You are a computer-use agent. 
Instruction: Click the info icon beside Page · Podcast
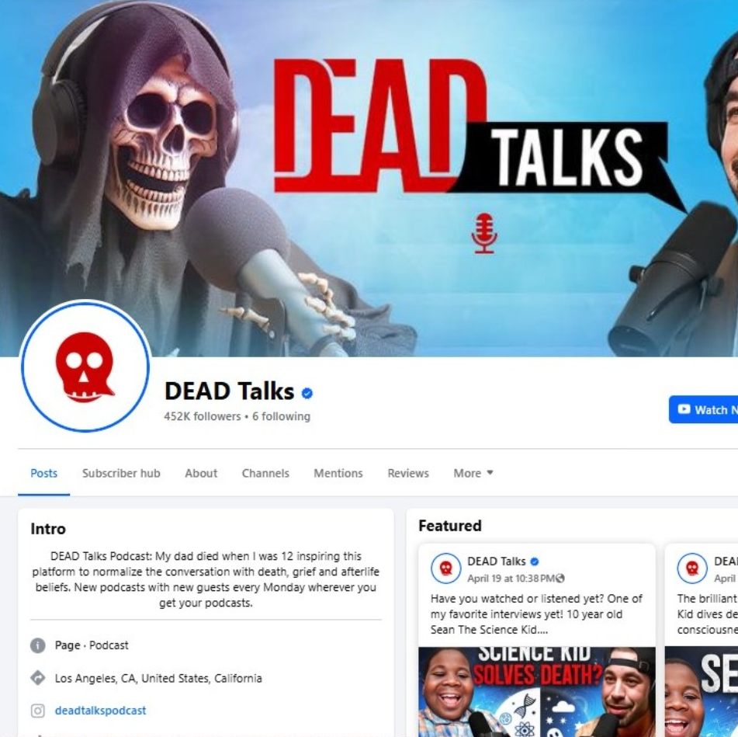click(x=38, y=645)
